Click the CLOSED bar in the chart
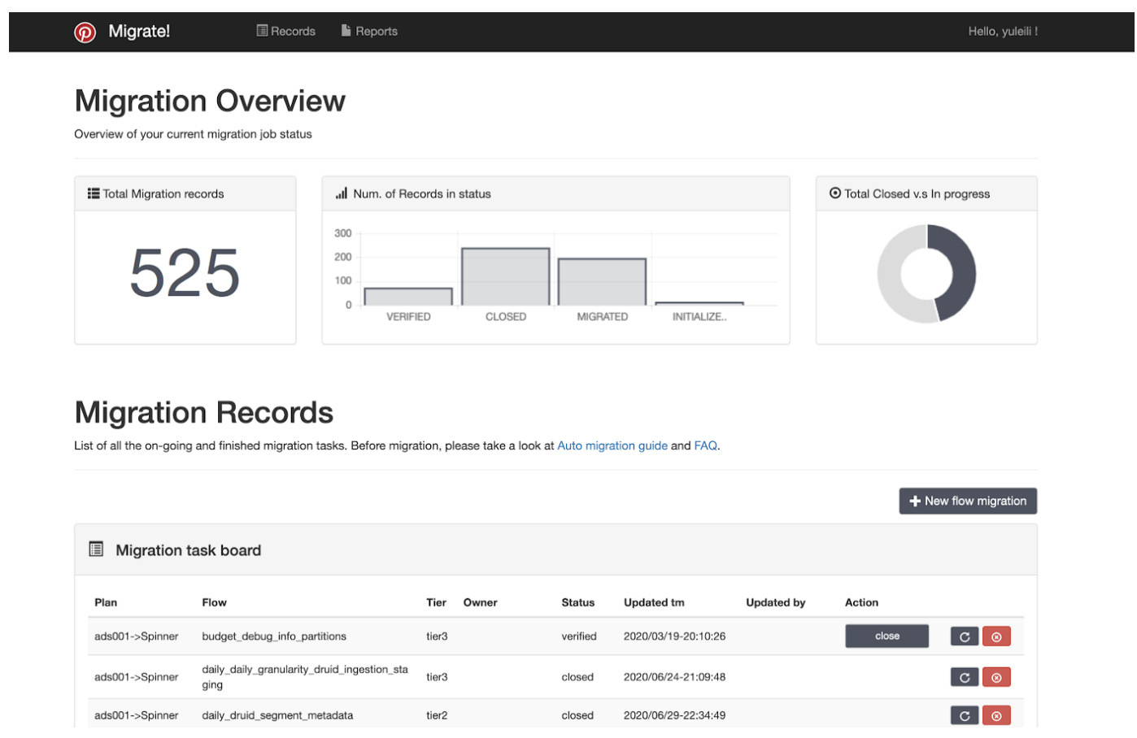The width and height of the screenshot is (1137, 738). coord(505,276)
